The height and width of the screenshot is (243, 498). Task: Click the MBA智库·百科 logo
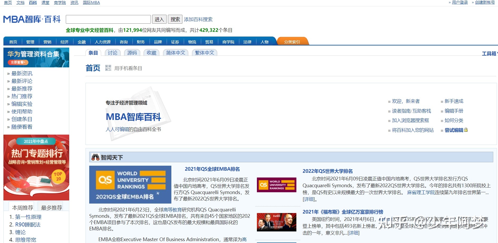point(32,19)
